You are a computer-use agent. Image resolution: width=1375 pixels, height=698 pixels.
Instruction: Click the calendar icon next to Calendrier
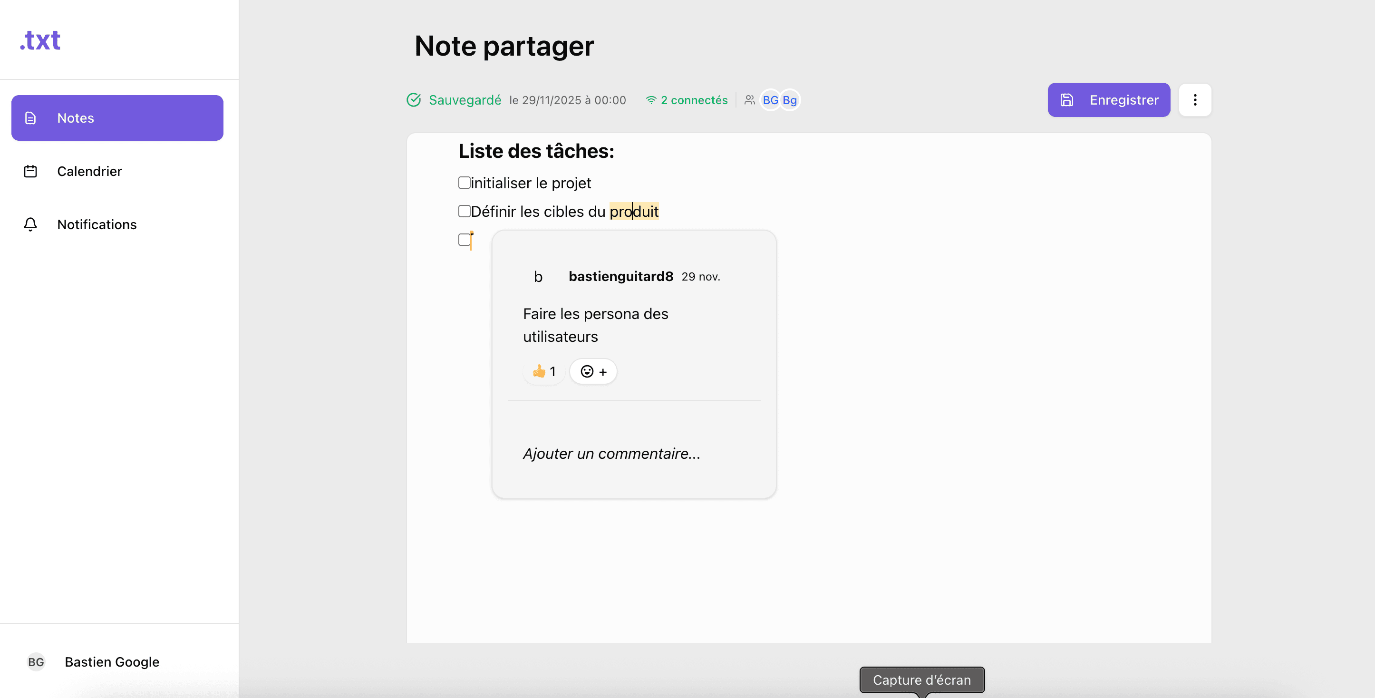(30, 171)
